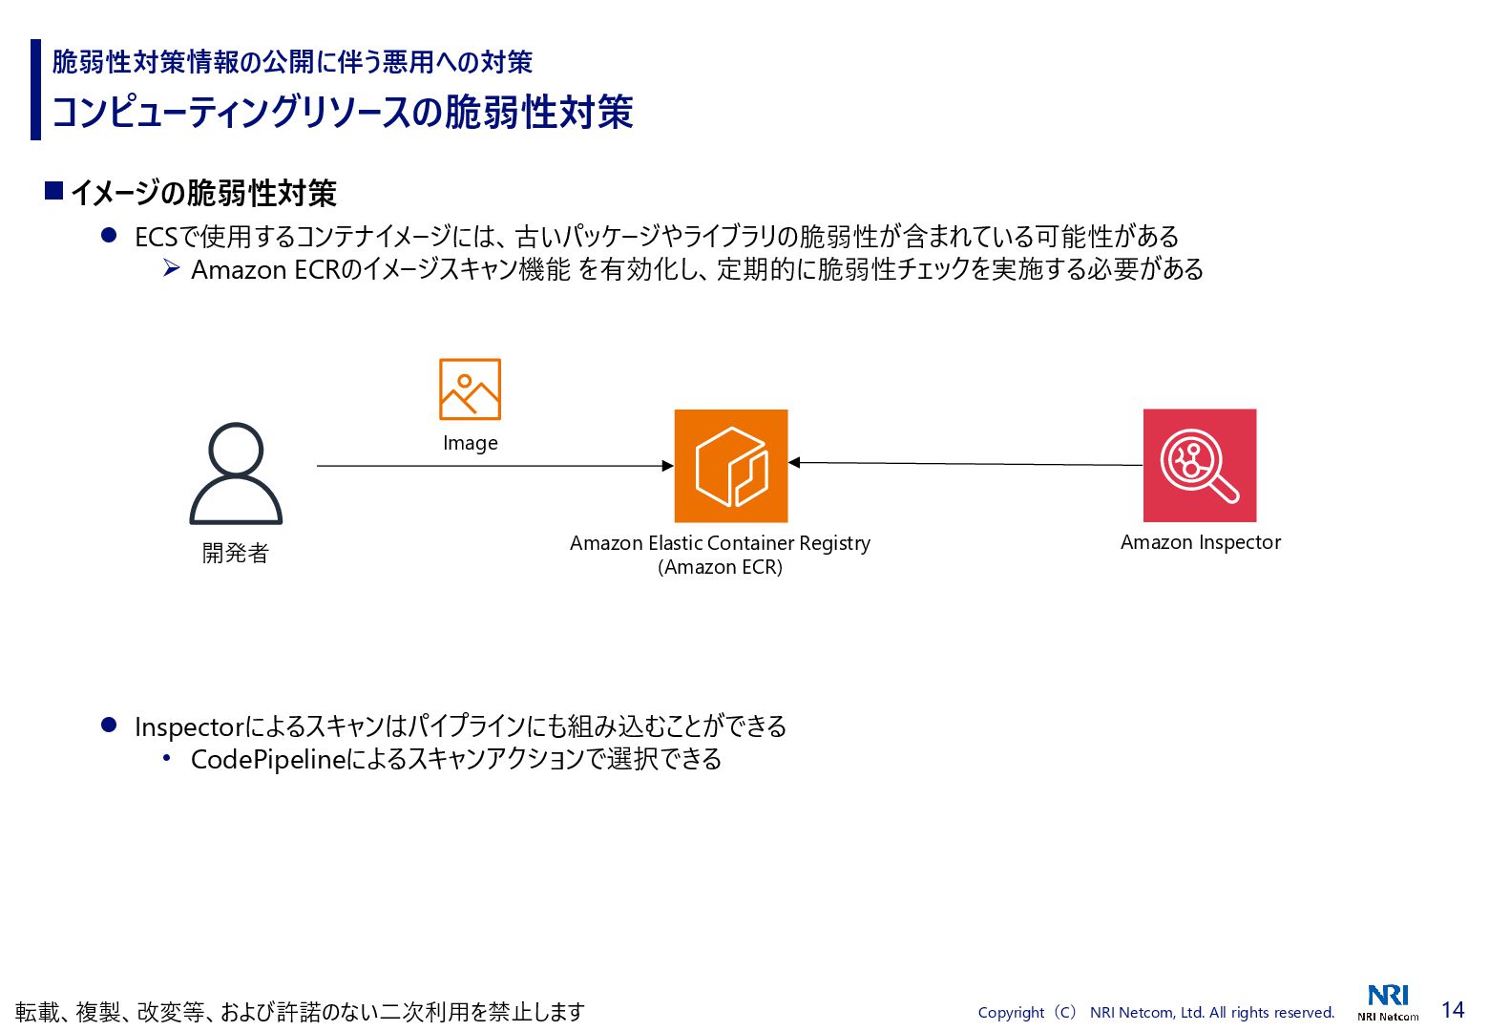Image resolution: width=1489 pixels, height=1031 pixels.
Task: Click the '開発者' label
Action: [x=236, y=554]
